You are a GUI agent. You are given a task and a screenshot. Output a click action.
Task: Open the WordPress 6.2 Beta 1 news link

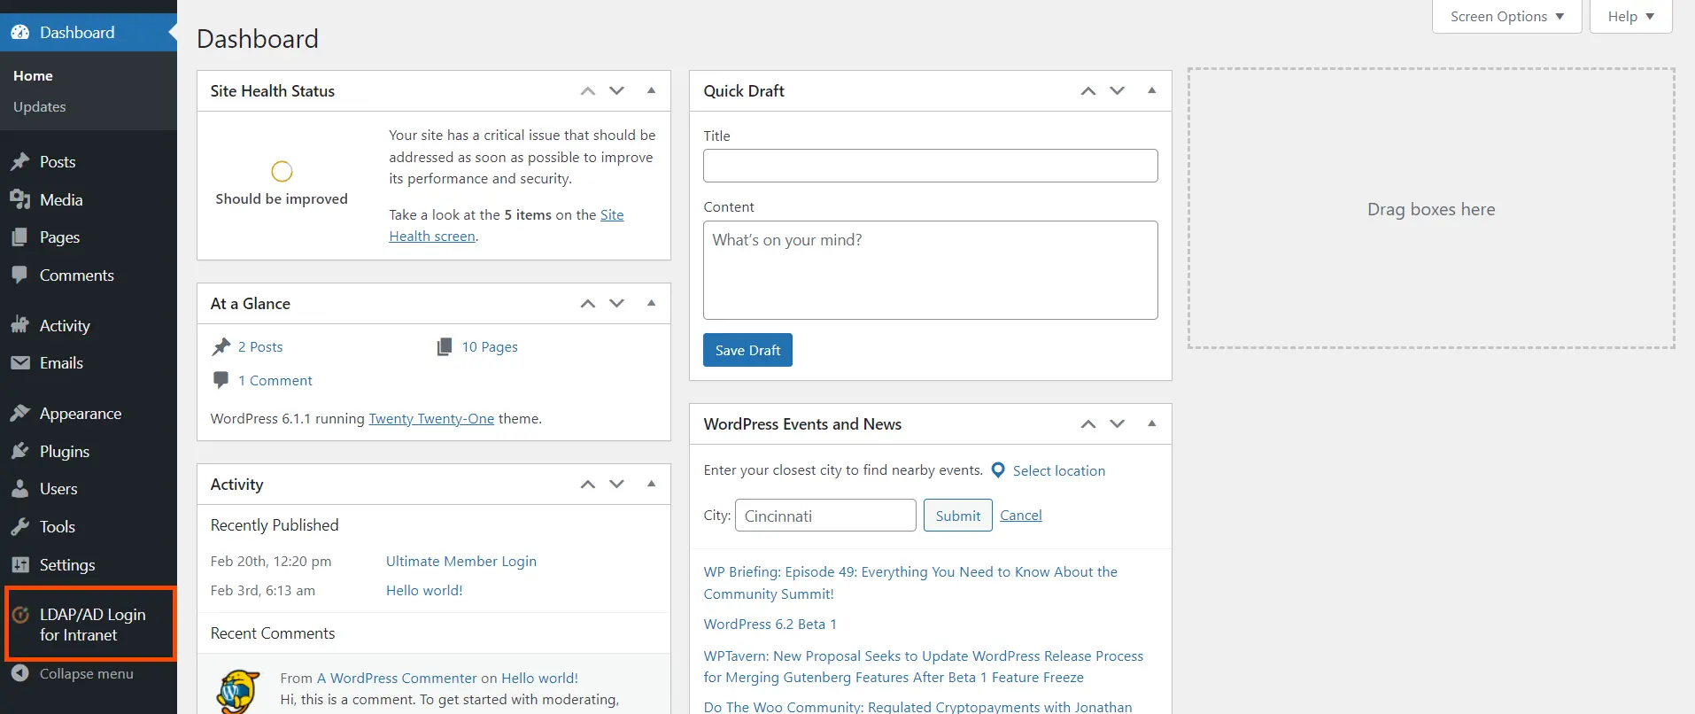(x=770, y=625)
